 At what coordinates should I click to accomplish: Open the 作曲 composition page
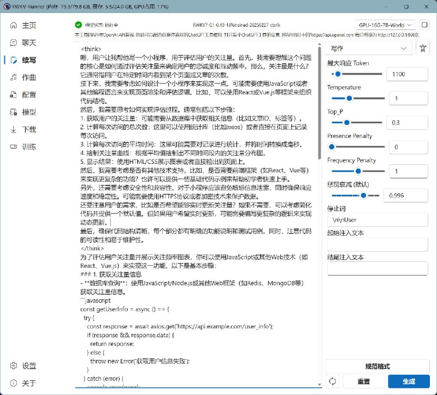click(x=23, y=77)
